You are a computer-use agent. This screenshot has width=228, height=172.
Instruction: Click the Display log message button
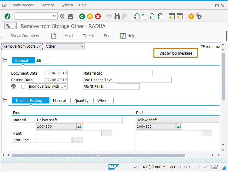(x=176, y=53)
